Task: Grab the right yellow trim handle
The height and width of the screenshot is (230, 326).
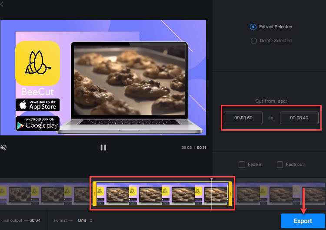Action: 230,194
